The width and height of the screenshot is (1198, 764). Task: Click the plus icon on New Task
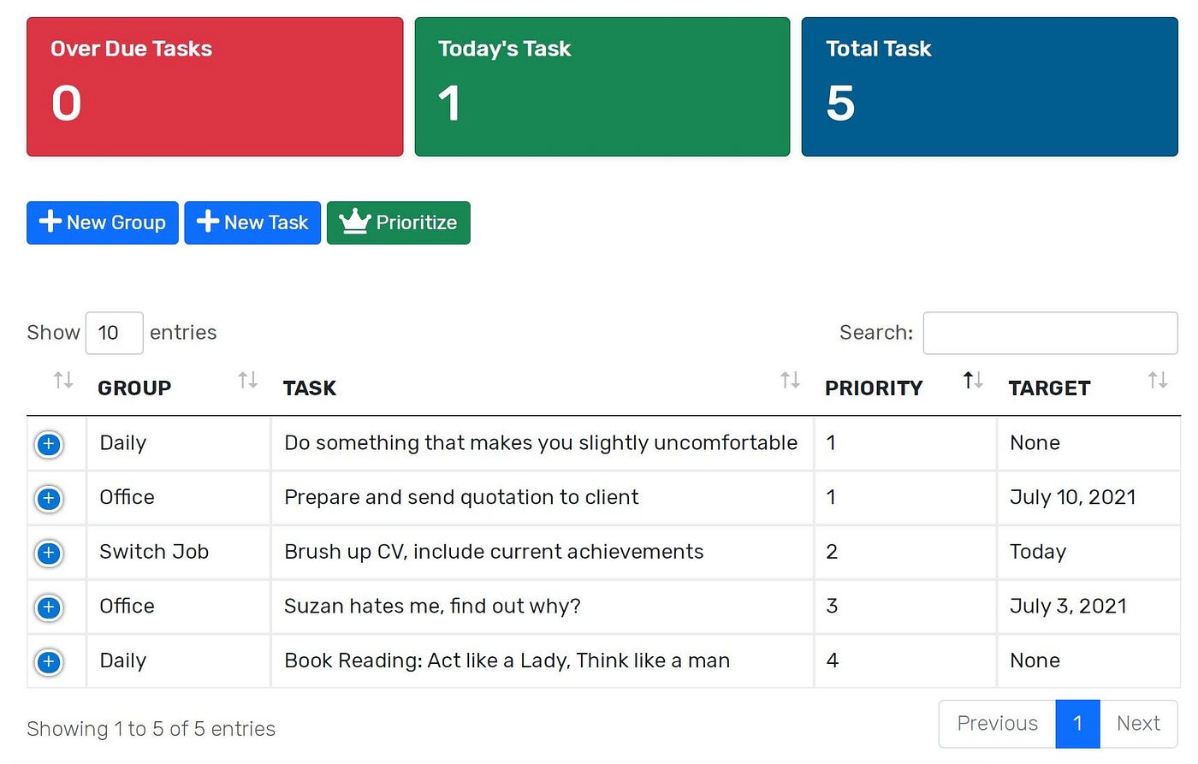[x=205, y=222]
